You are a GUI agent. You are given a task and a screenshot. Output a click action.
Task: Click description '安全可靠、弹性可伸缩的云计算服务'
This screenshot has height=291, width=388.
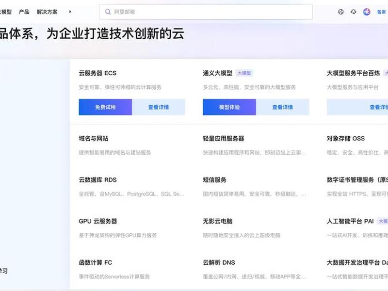120,87
